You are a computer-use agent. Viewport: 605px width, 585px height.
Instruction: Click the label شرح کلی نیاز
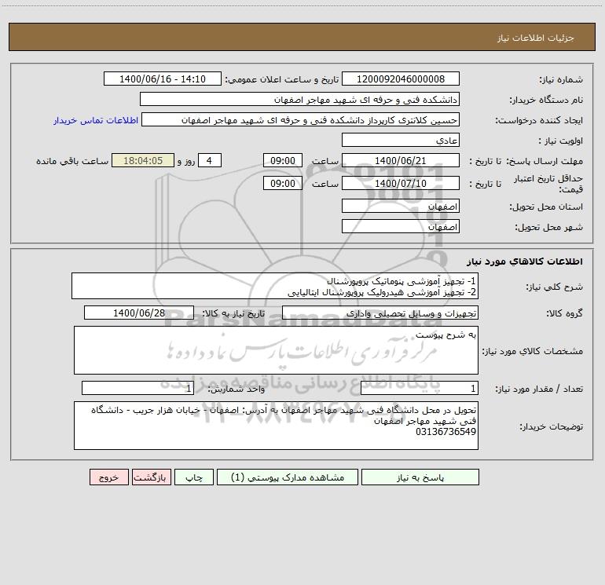point(555,287)
